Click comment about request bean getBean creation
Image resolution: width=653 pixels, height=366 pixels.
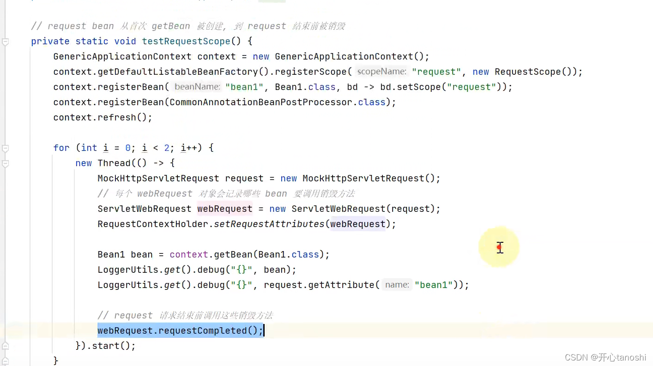click(x=188, y=26)
